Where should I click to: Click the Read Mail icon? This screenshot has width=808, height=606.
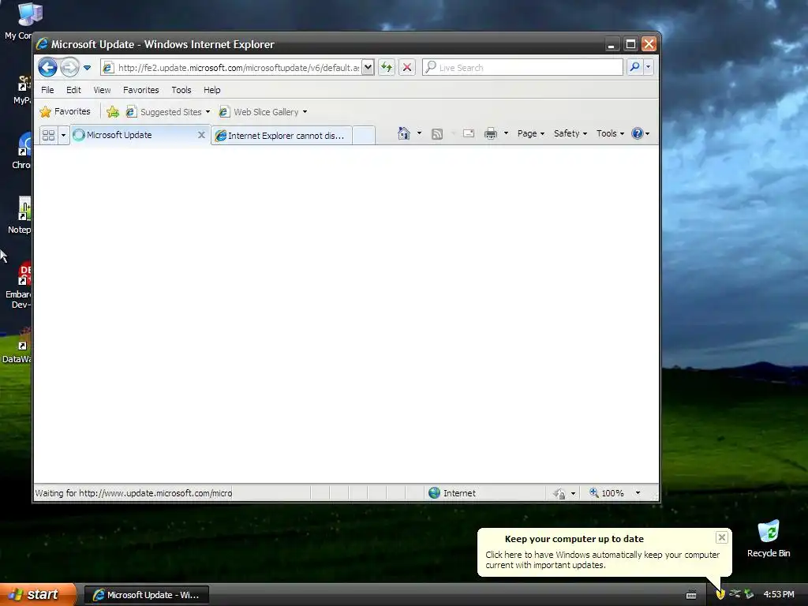(x=469, y=133)
